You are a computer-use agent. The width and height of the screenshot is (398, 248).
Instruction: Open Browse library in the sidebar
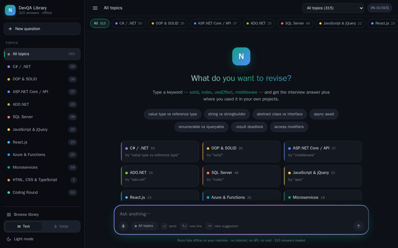point(42,215)
